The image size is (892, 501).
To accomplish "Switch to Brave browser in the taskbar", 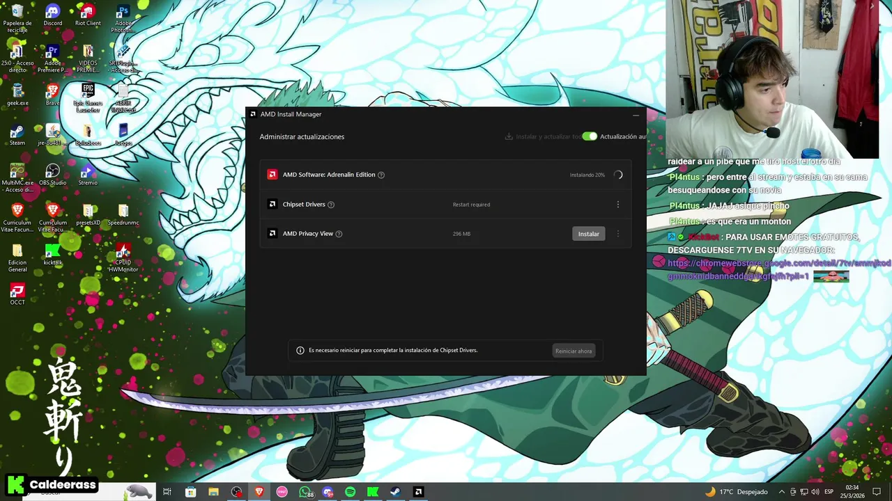I will point(259,492).
